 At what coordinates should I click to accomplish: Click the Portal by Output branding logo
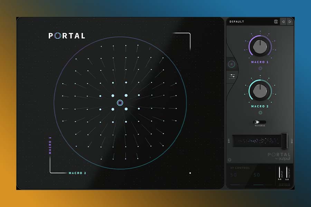[279, 156]
